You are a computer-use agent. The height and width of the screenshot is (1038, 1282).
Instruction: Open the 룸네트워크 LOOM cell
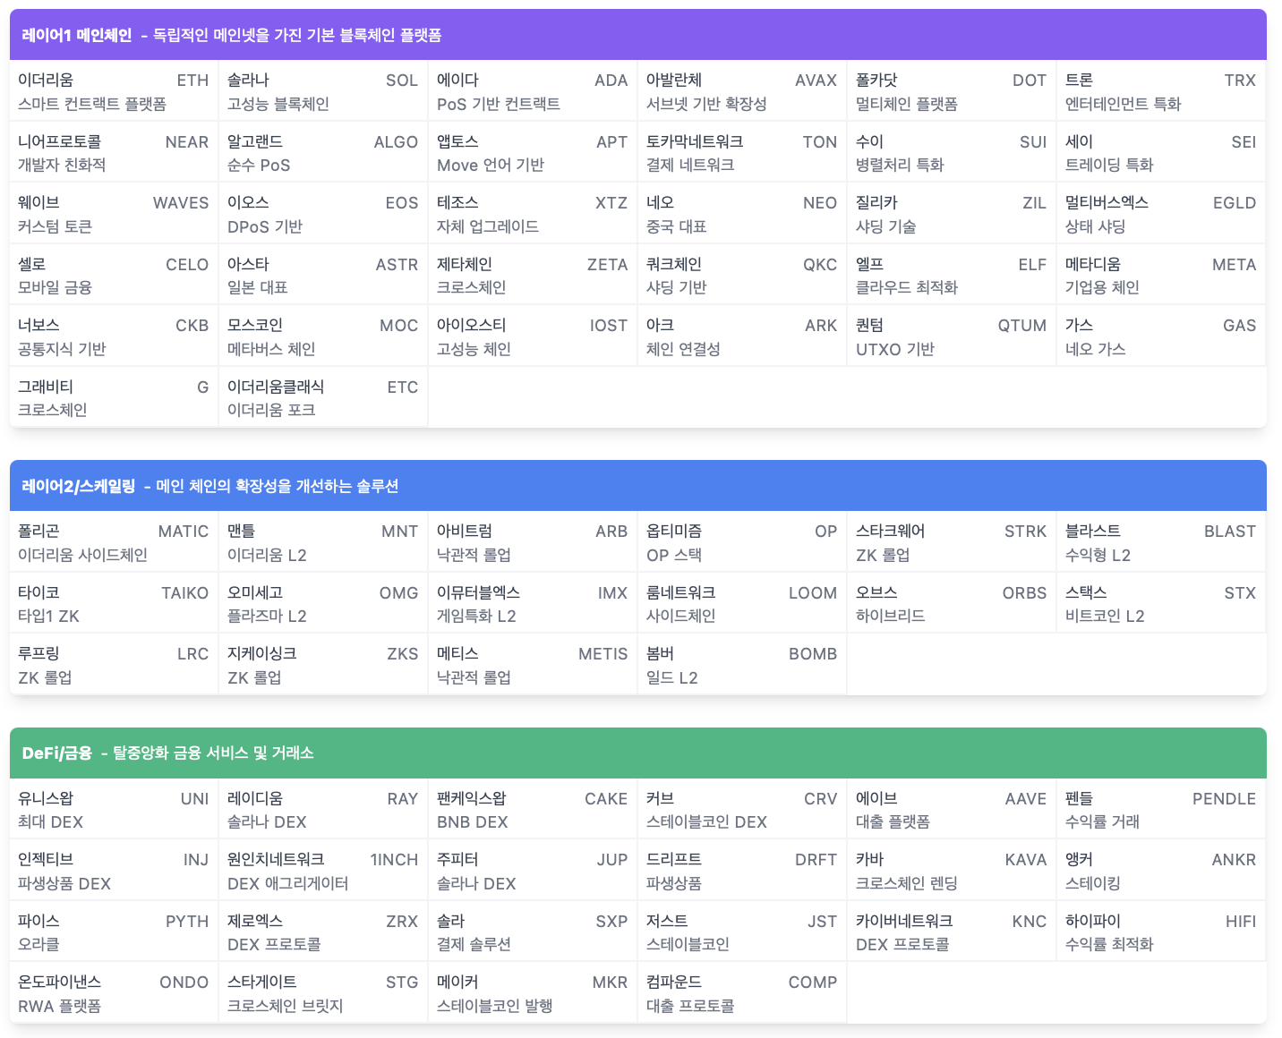click(742, 604)
